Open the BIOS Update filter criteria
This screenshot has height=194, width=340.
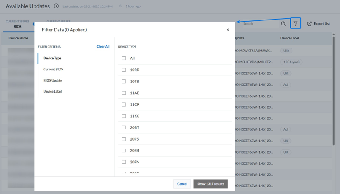[53, 80]
